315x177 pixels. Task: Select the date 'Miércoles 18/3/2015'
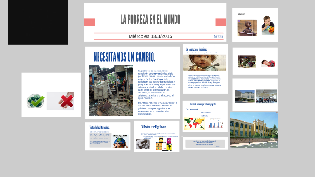click(x=150, y=36)
